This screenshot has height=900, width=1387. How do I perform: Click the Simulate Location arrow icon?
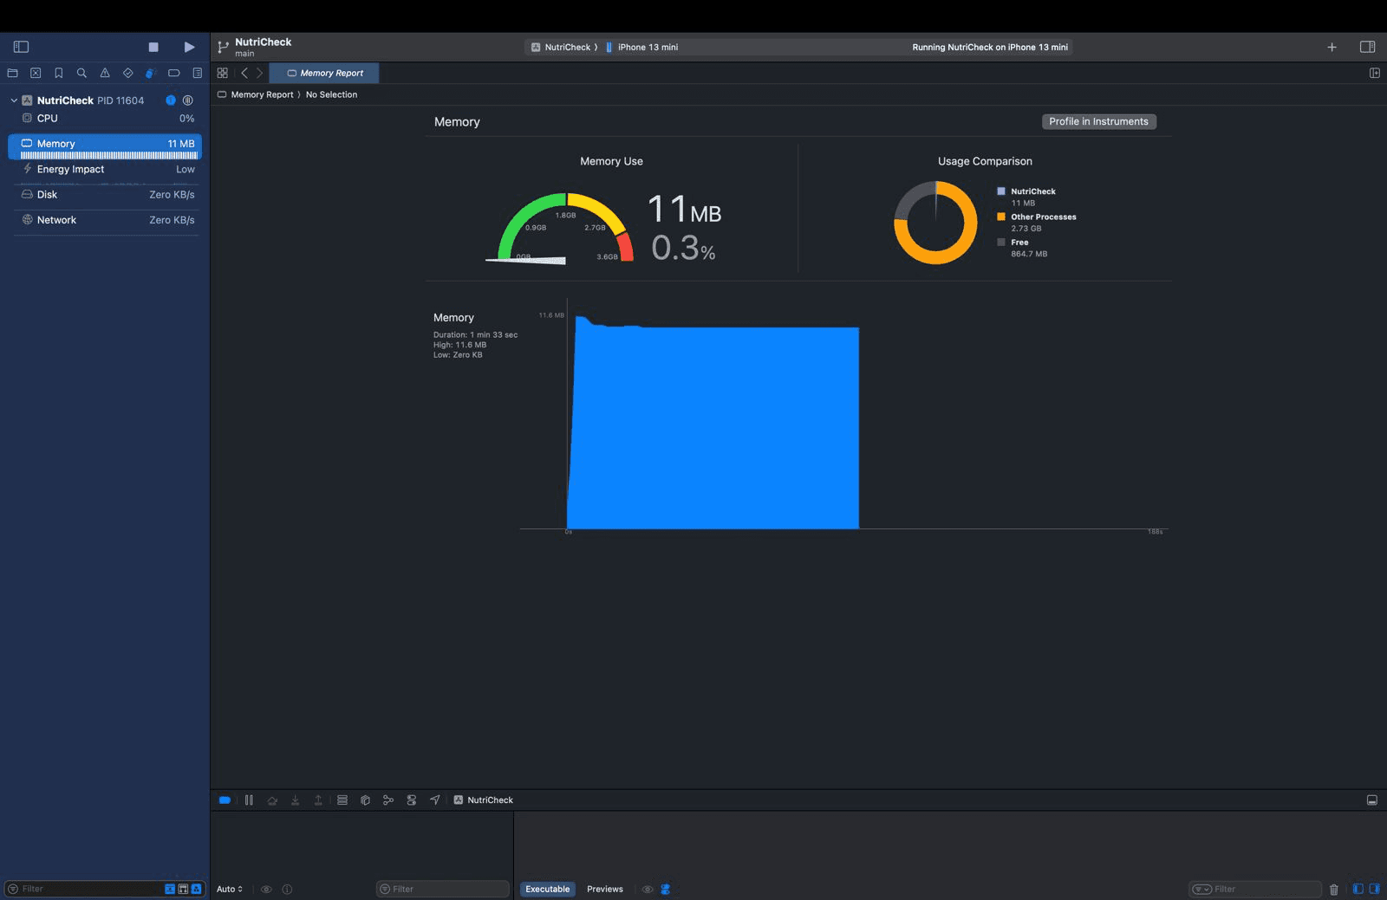(435, 800)
